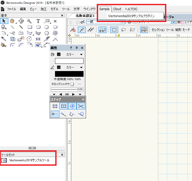Select the Fillet tool
Screen dimensions: 192x181
click(12, 45)
